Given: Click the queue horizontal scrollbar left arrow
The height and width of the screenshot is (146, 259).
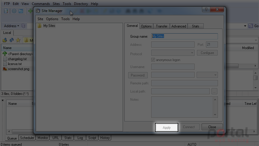Looking at the screenshot, I should [x=9, y=132].
